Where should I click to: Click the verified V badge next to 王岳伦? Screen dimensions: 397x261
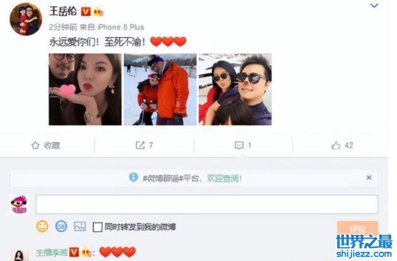(86, 12)
